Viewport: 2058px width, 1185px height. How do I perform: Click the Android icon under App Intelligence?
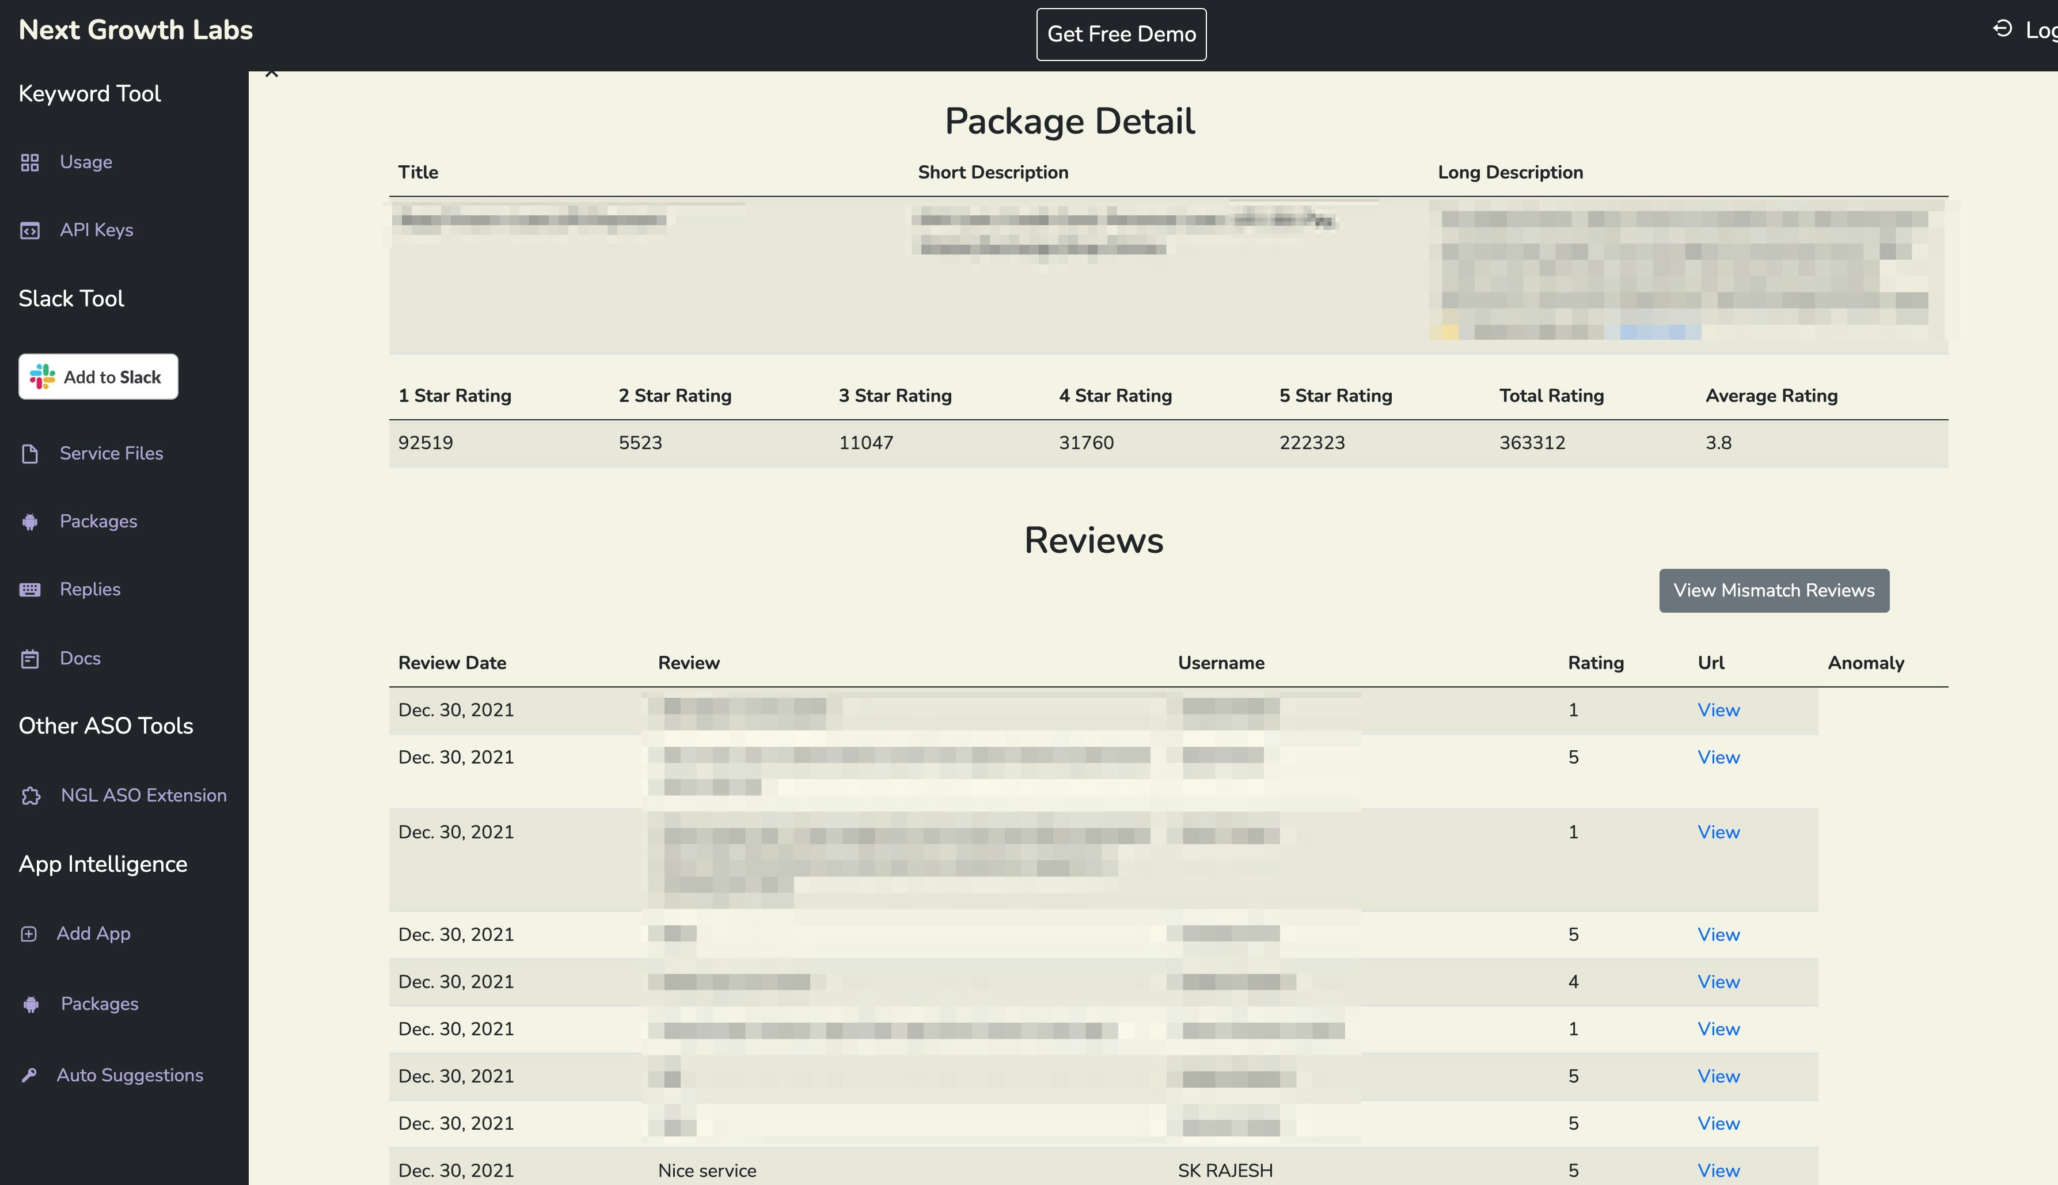(31, 1004)
